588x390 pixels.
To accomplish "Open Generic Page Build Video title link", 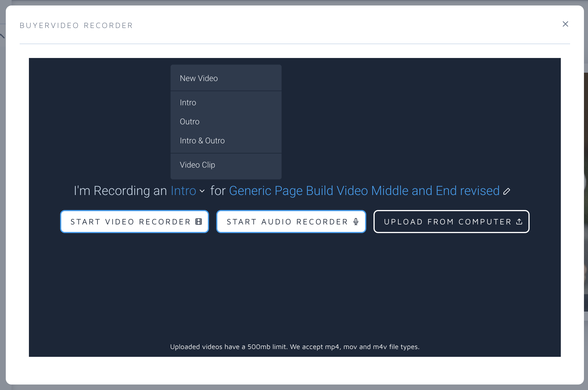I will click(364, 191).
